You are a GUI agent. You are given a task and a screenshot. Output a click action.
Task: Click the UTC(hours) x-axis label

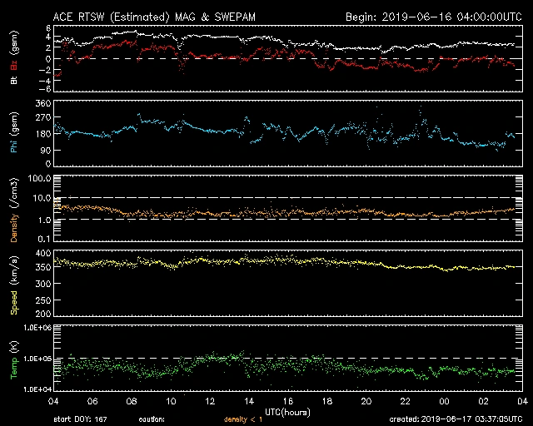tap(286, 411)
